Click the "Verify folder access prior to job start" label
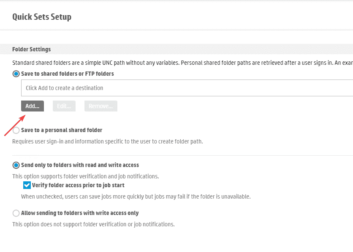353x252 pixels. point(78,185)
